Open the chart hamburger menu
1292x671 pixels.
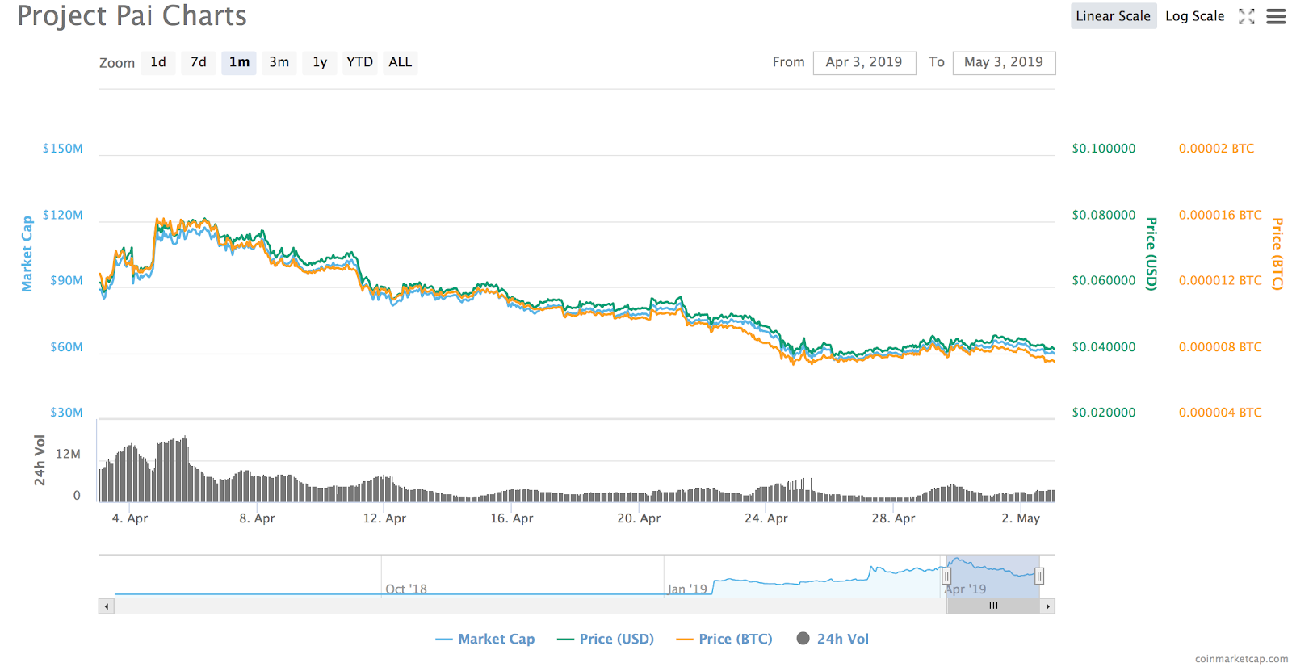point(1276,16)
